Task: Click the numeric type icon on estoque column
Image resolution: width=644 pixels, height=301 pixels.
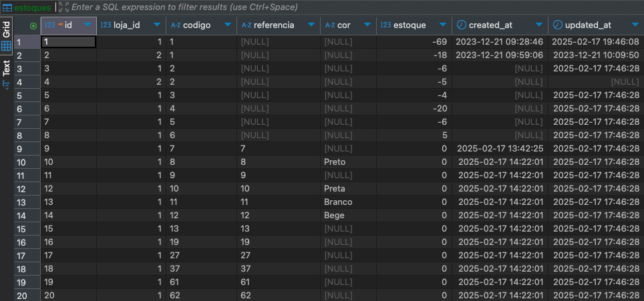Action: [385, 25]
